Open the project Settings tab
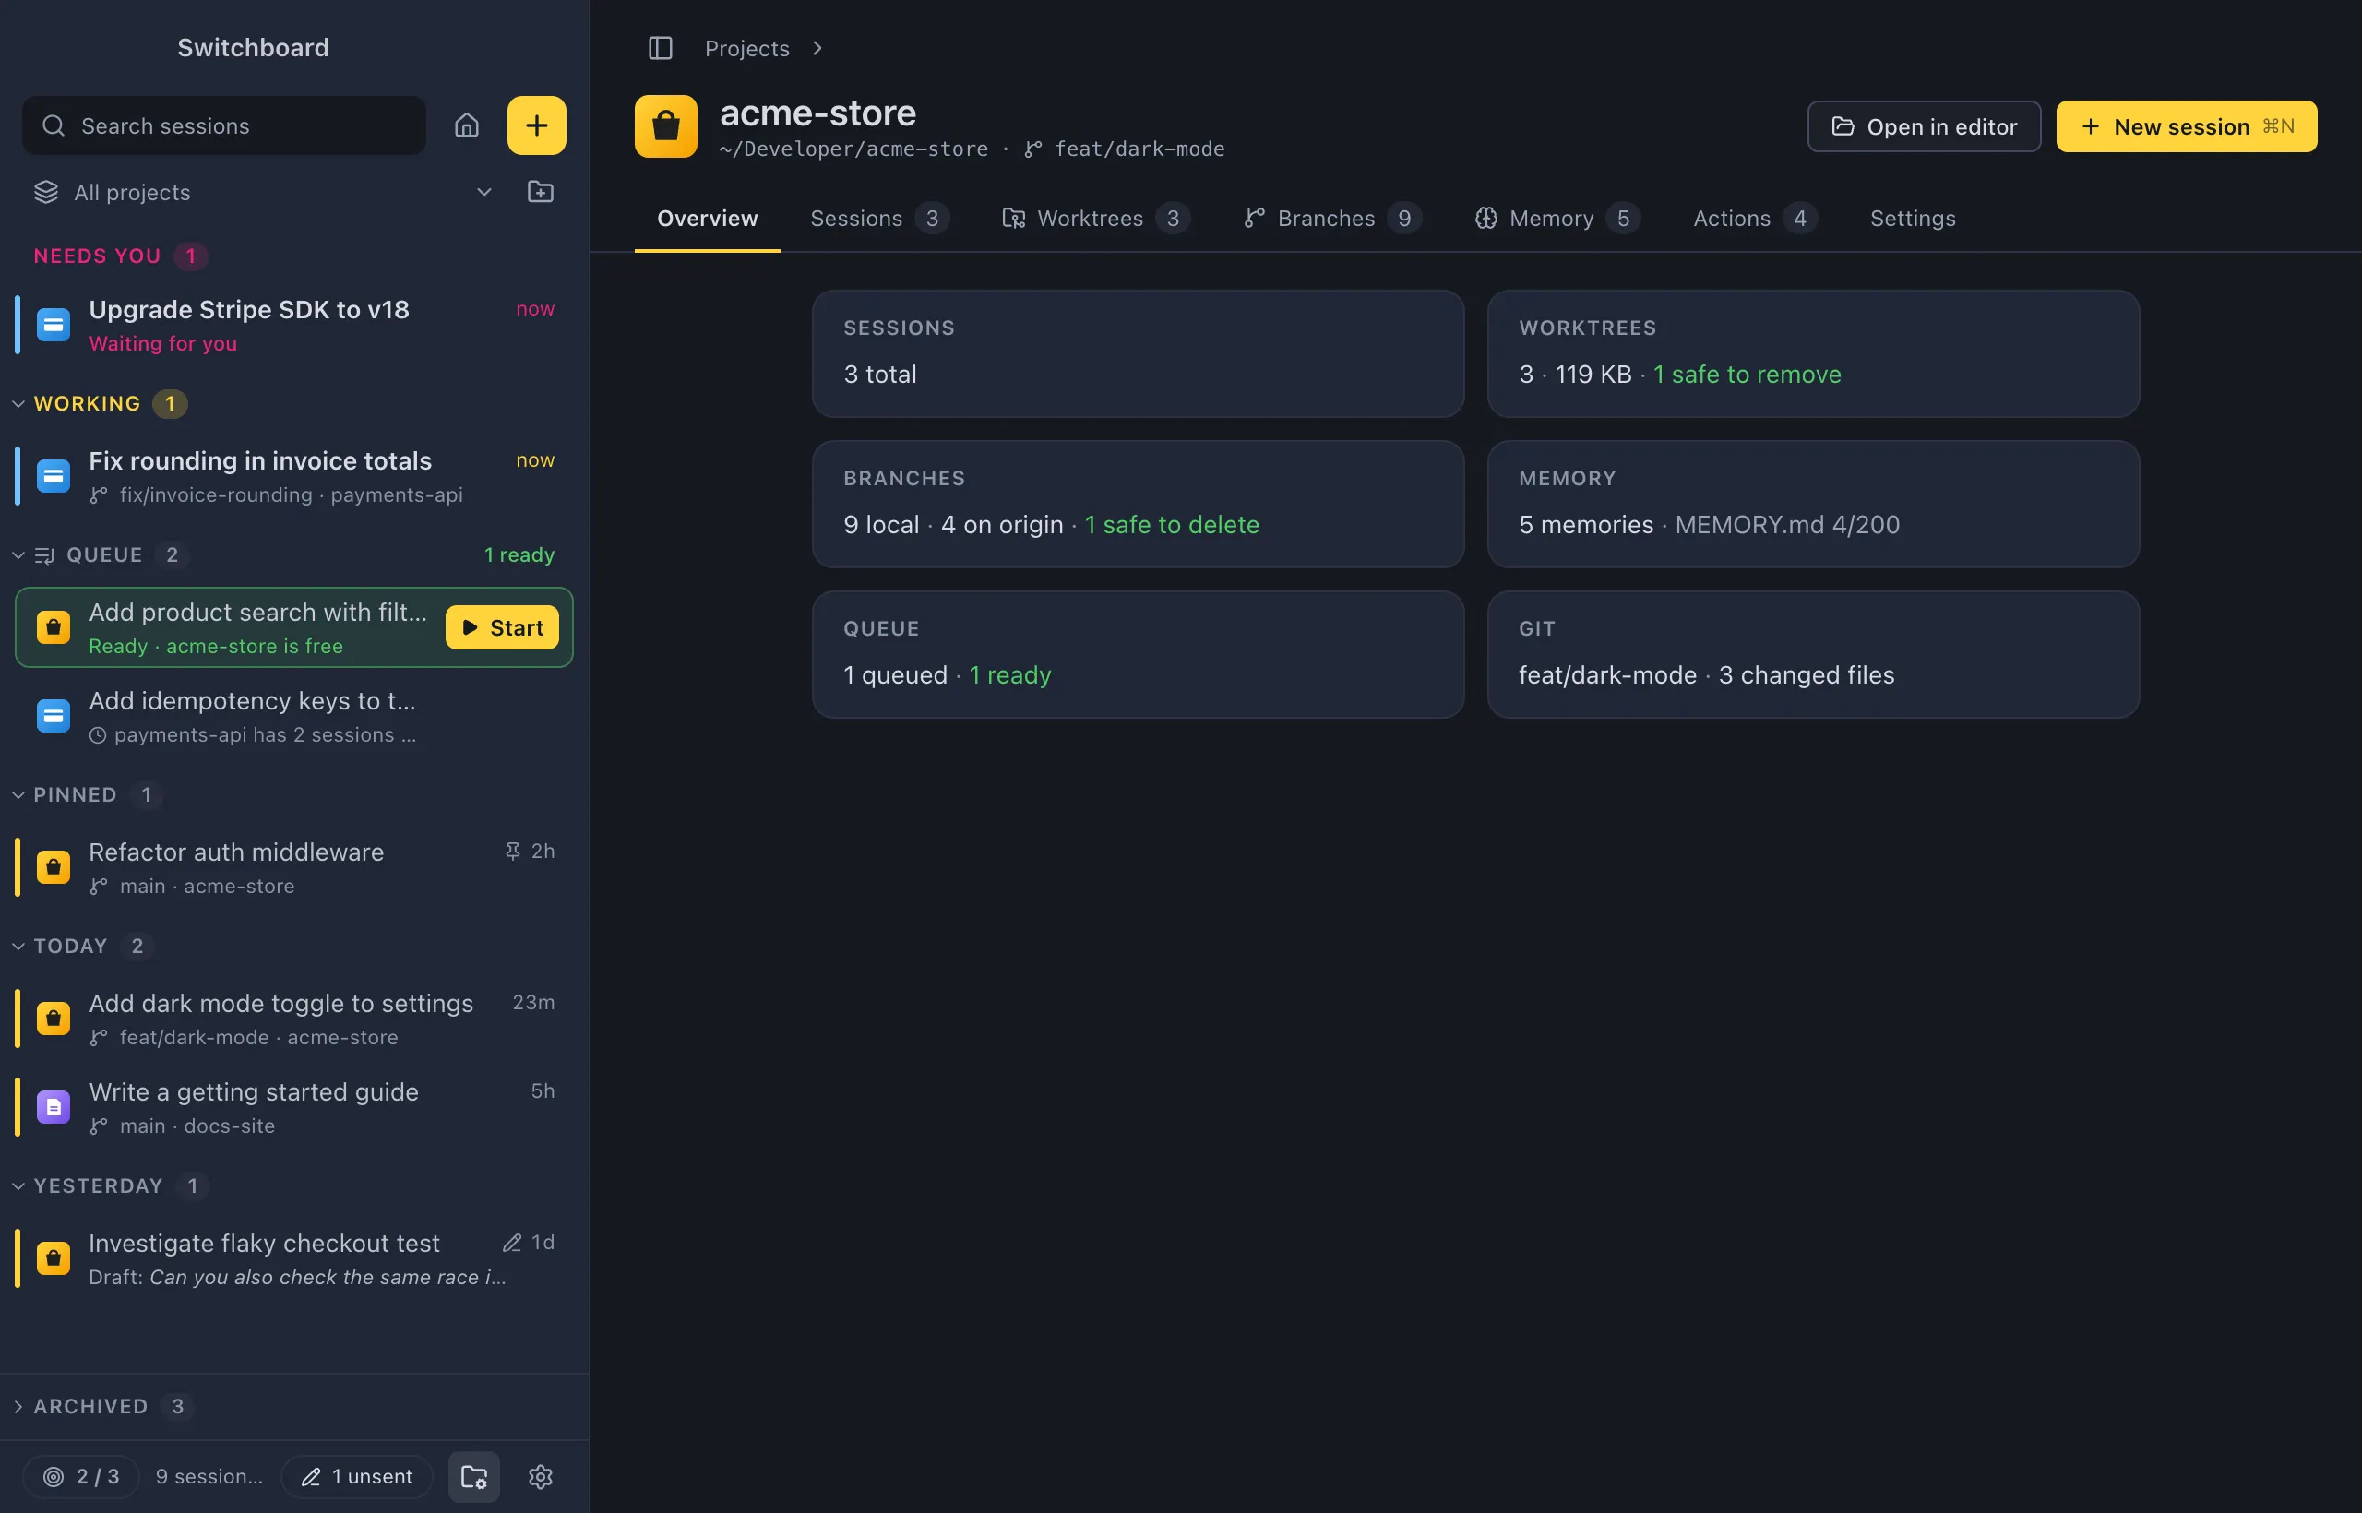The image size is (2362, 1513). (x=1912, y=218)
